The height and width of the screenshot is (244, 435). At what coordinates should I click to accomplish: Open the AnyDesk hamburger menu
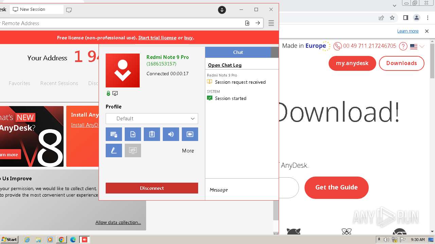pos(271,23)
